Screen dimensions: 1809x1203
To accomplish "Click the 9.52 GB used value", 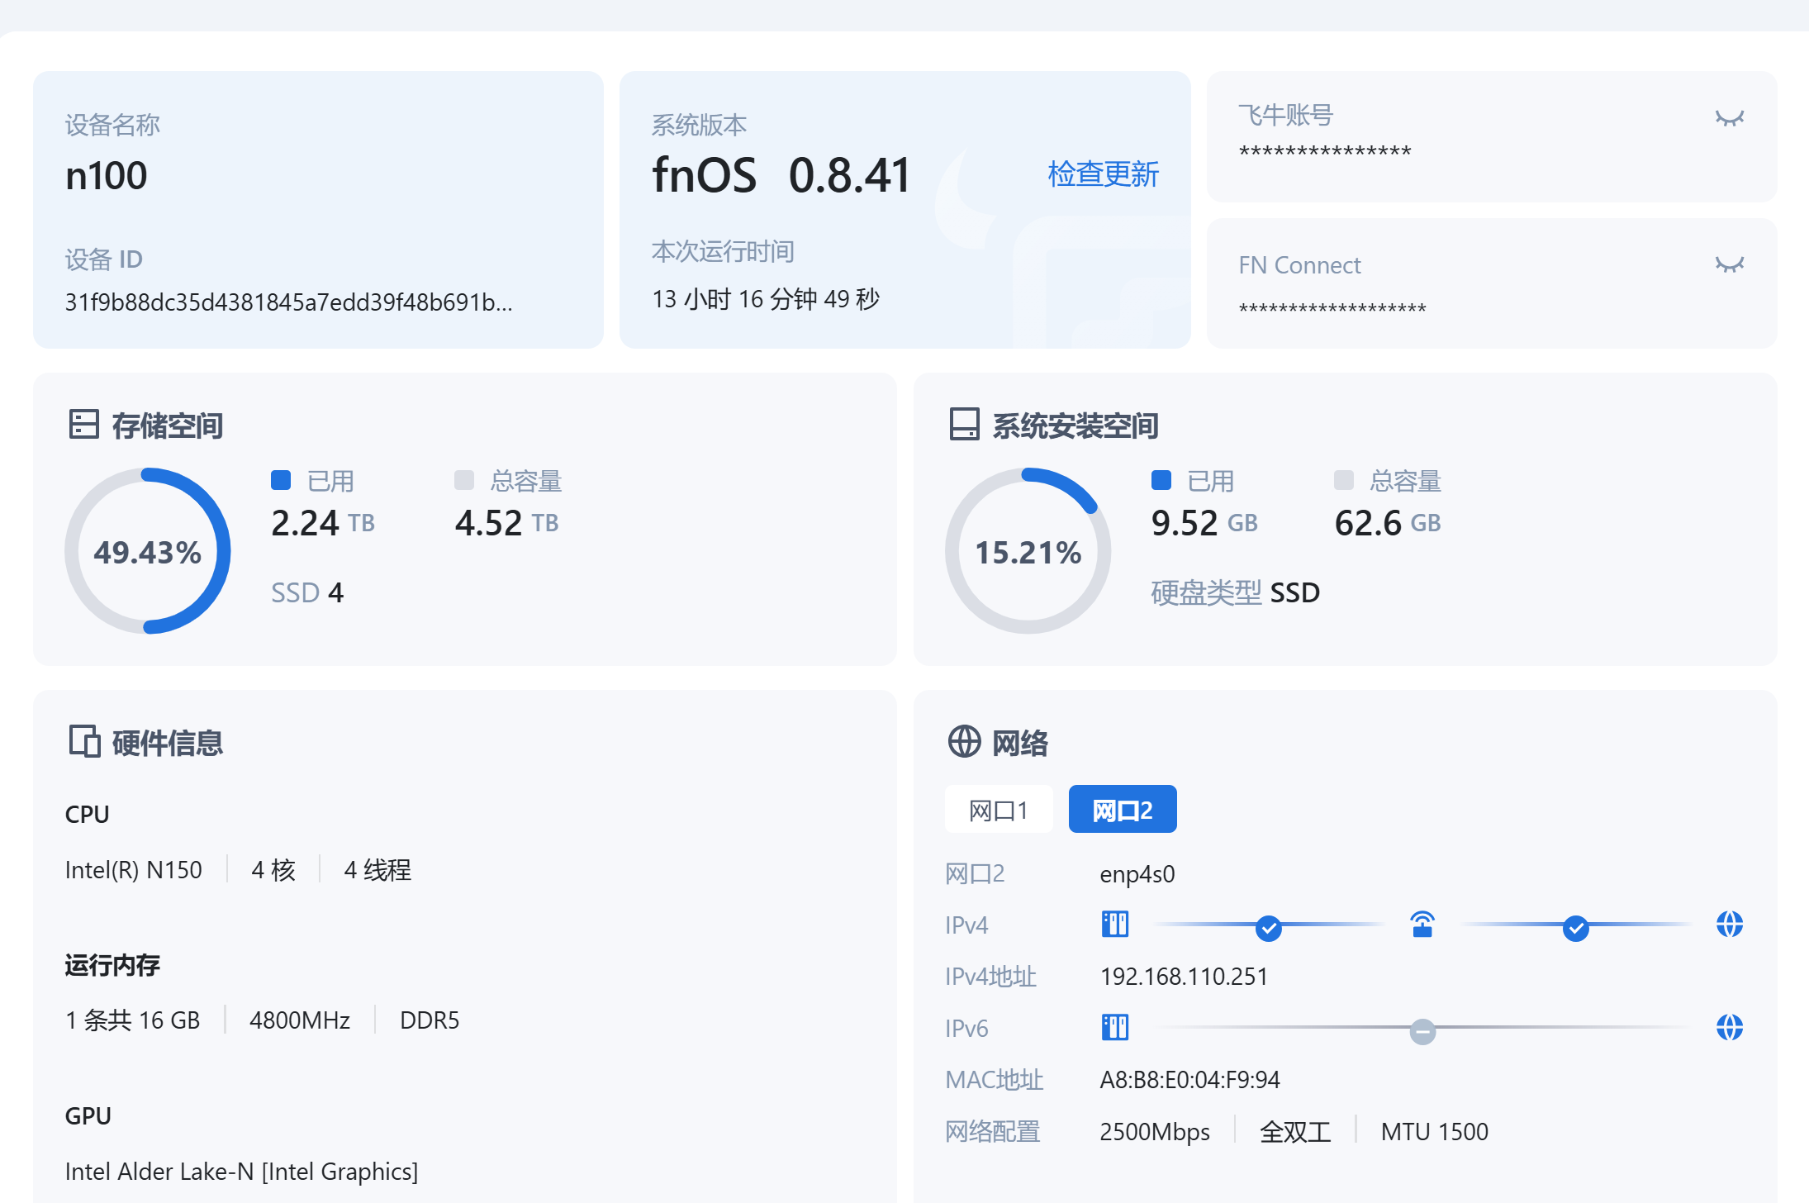I will (x=1204, y=523).
